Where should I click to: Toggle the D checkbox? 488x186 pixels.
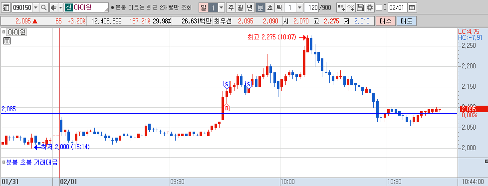tap(379, 7)
